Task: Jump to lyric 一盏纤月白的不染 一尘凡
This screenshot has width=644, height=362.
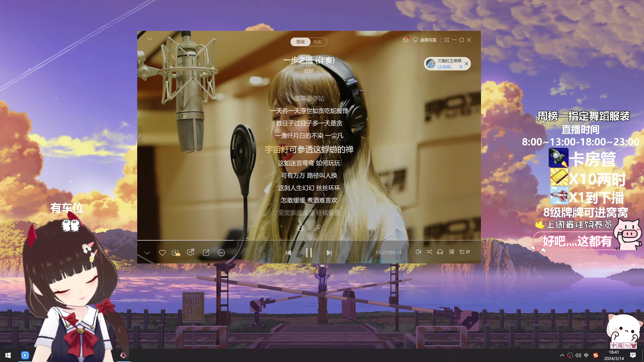Action: (309, 136)
